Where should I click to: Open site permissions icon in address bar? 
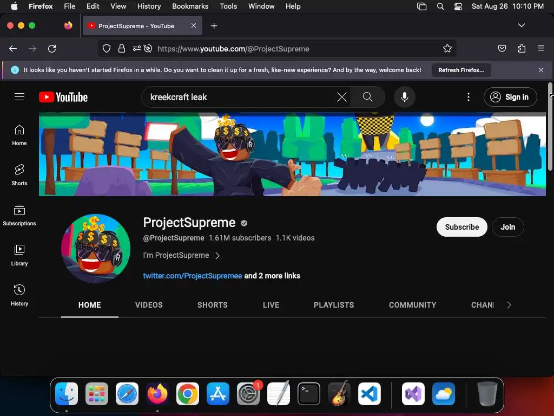click(137, 49)
